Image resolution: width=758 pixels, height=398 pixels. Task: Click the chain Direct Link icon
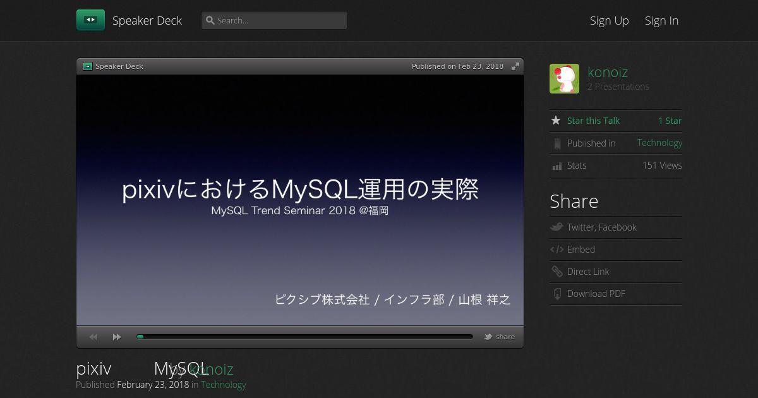[556, 272]
